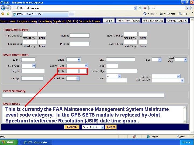This screenshot has height=145, width=194.
Task: Click the Log Id input field
Action: click(x=33, y=71)
